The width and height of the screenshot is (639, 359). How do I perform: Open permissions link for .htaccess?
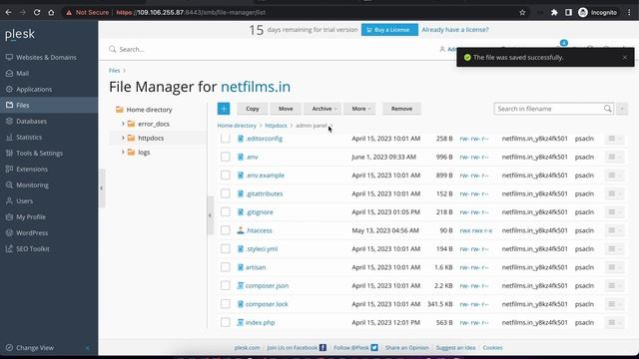(x=476, y=230)
